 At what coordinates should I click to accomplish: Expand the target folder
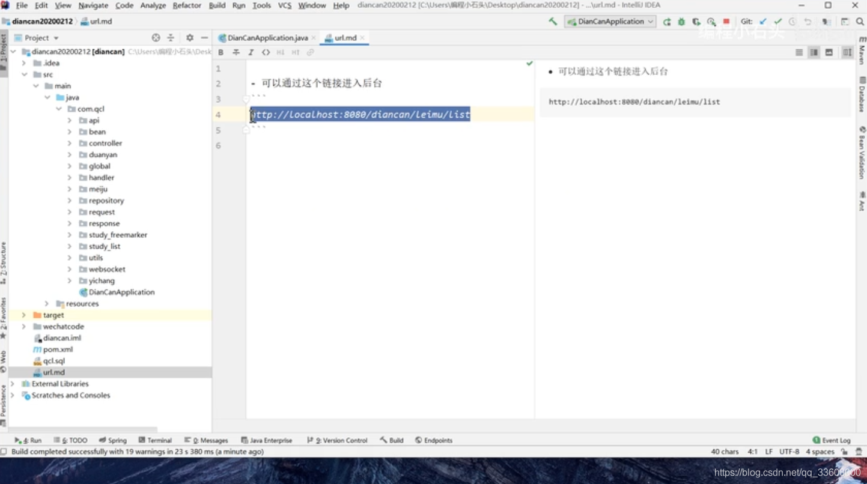coord(24,315)
